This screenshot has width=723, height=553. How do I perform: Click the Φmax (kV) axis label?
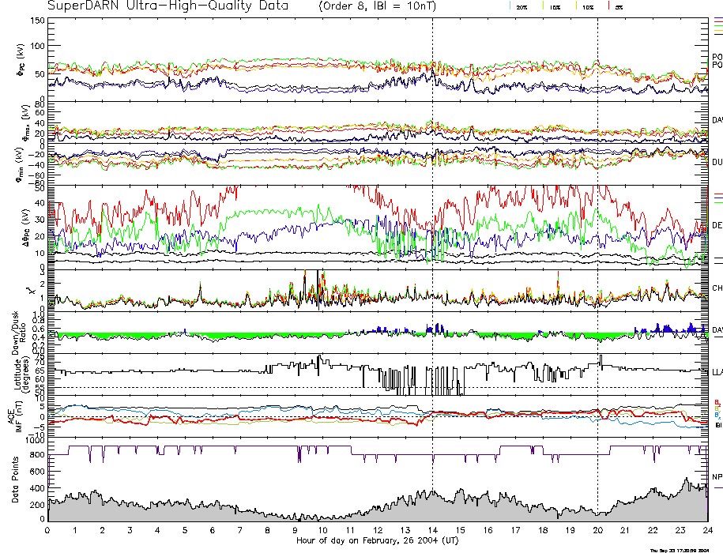coord(25,122)
